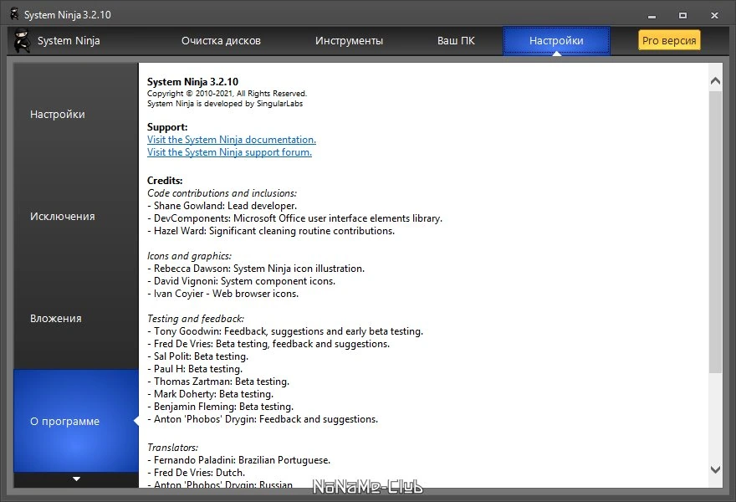The height and width of the screenshot is (502, 736).
Task: Click the Tony Goodwin feedback line
Action: tap(285, 331)
